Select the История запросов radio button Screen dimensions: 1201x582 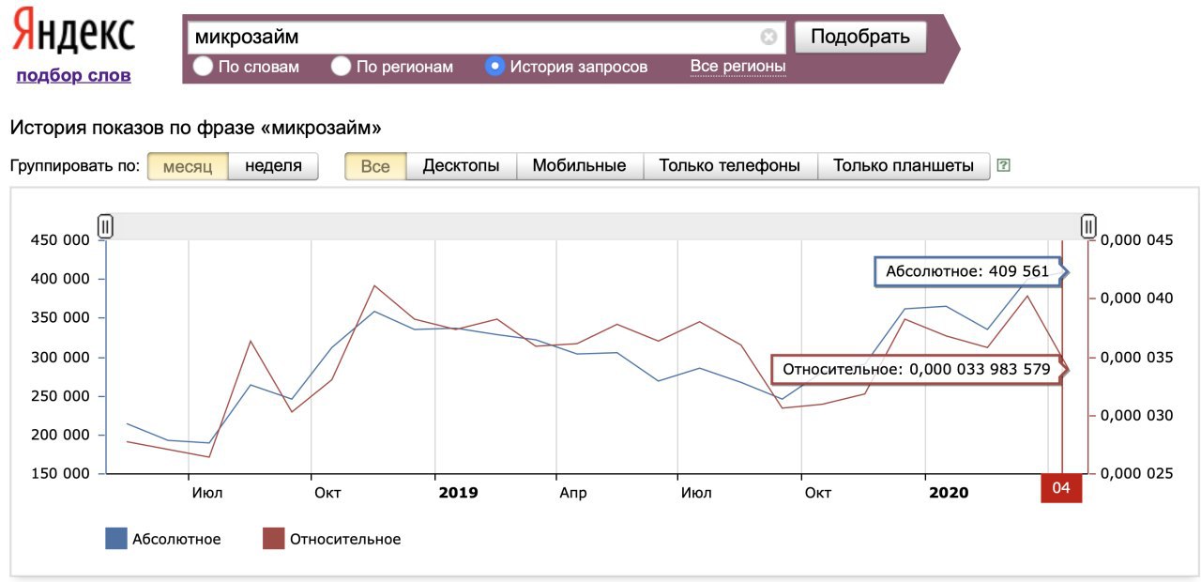pos(495,67)
